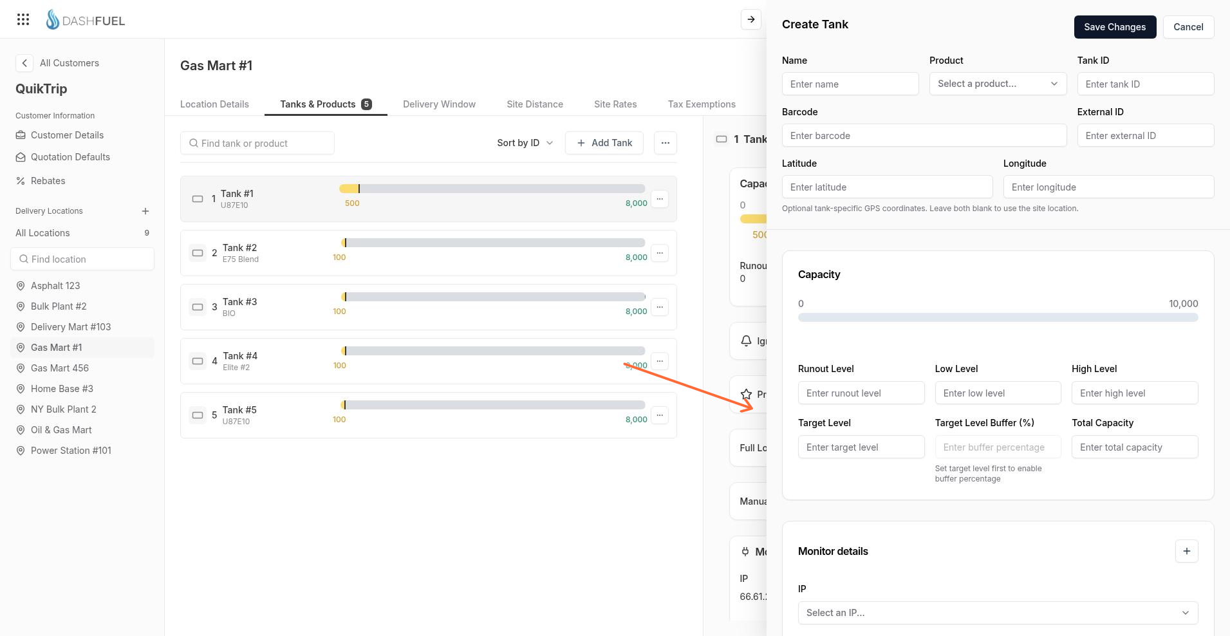Click Tank #2 tank icon
The height and width of the screenshot is (636, 1230).
(198, 253)
